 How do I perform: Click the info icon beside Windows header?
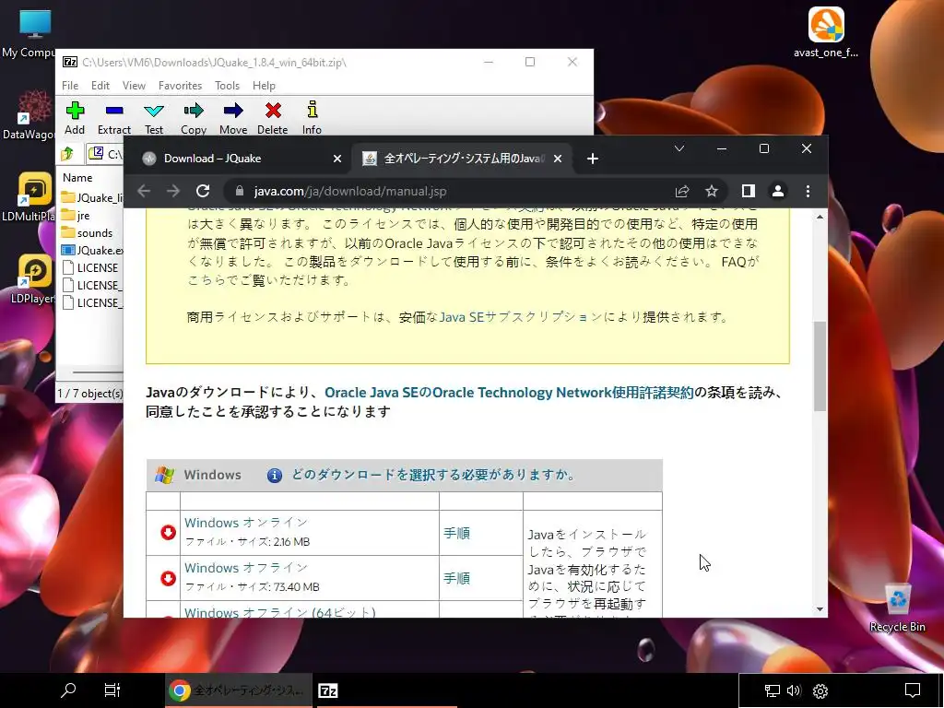point(275,475)
